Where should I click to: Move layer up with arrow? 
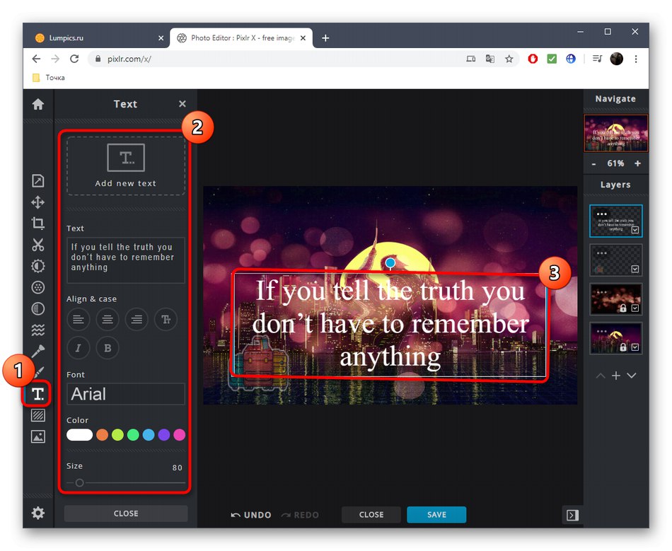coord(601,376)
